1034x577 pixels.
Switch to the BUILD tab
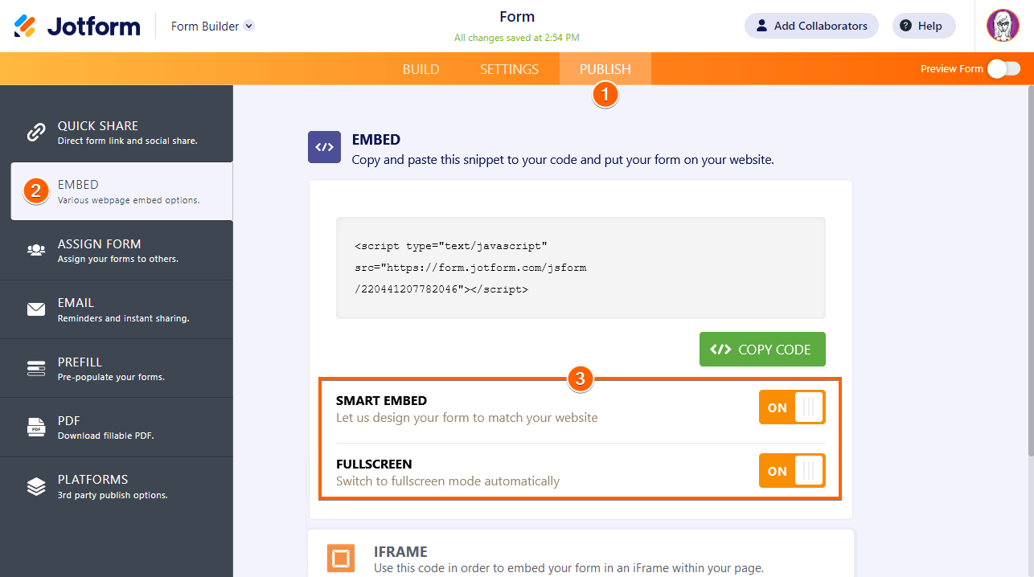pyautogui.click(x=421, y=69)
